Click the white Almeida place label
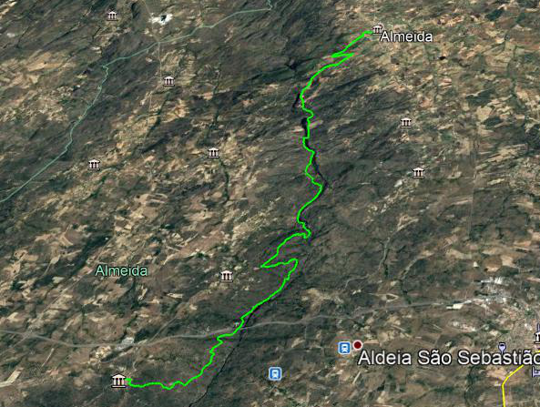The width and height of the screenshot is (540, 407). (406, 36)
